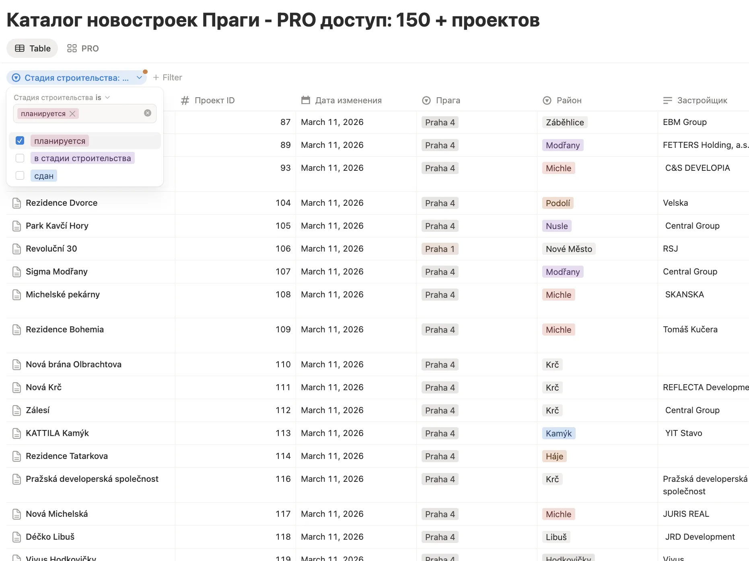Screen dimensions: 749x561
Task: Click the hash icon in Проект ID header
Action: (185, 100)
